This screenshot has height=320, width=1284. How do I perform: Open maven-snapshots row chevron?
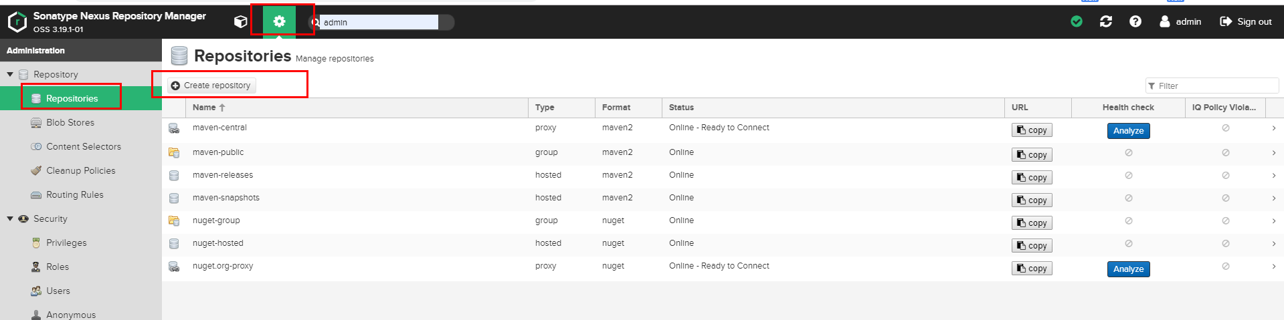coord(1273,198)
